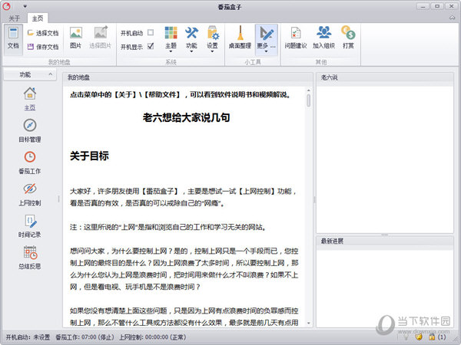Click 保存文档 save document button
Screen dimensions: 461x345
pos(43,47)
